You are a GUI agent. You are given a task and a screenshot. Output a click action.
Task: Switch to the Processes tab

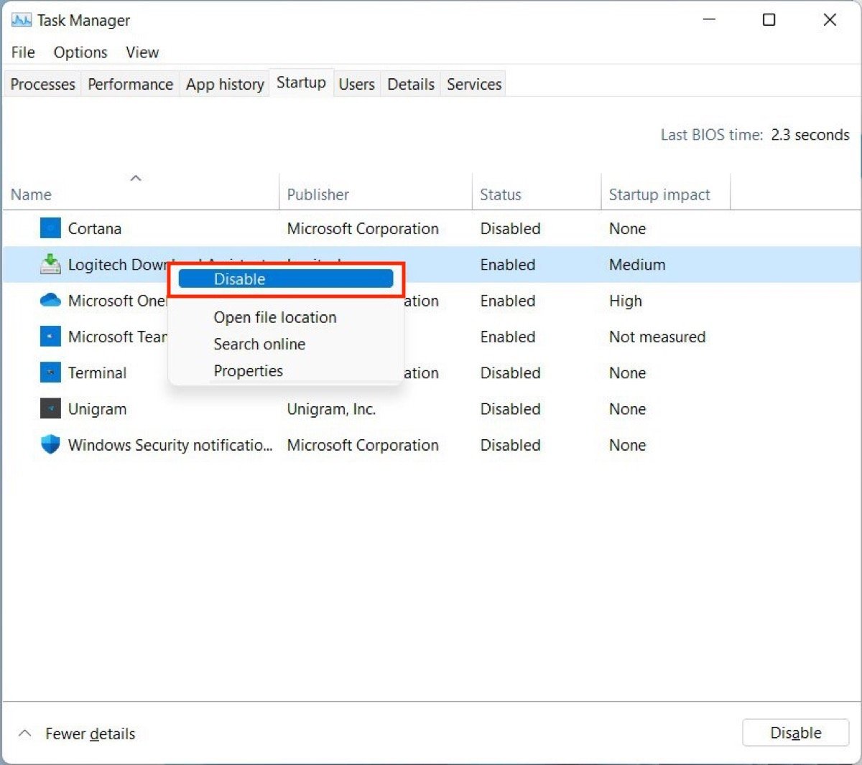pyautogui.click(x=42, y=84)
